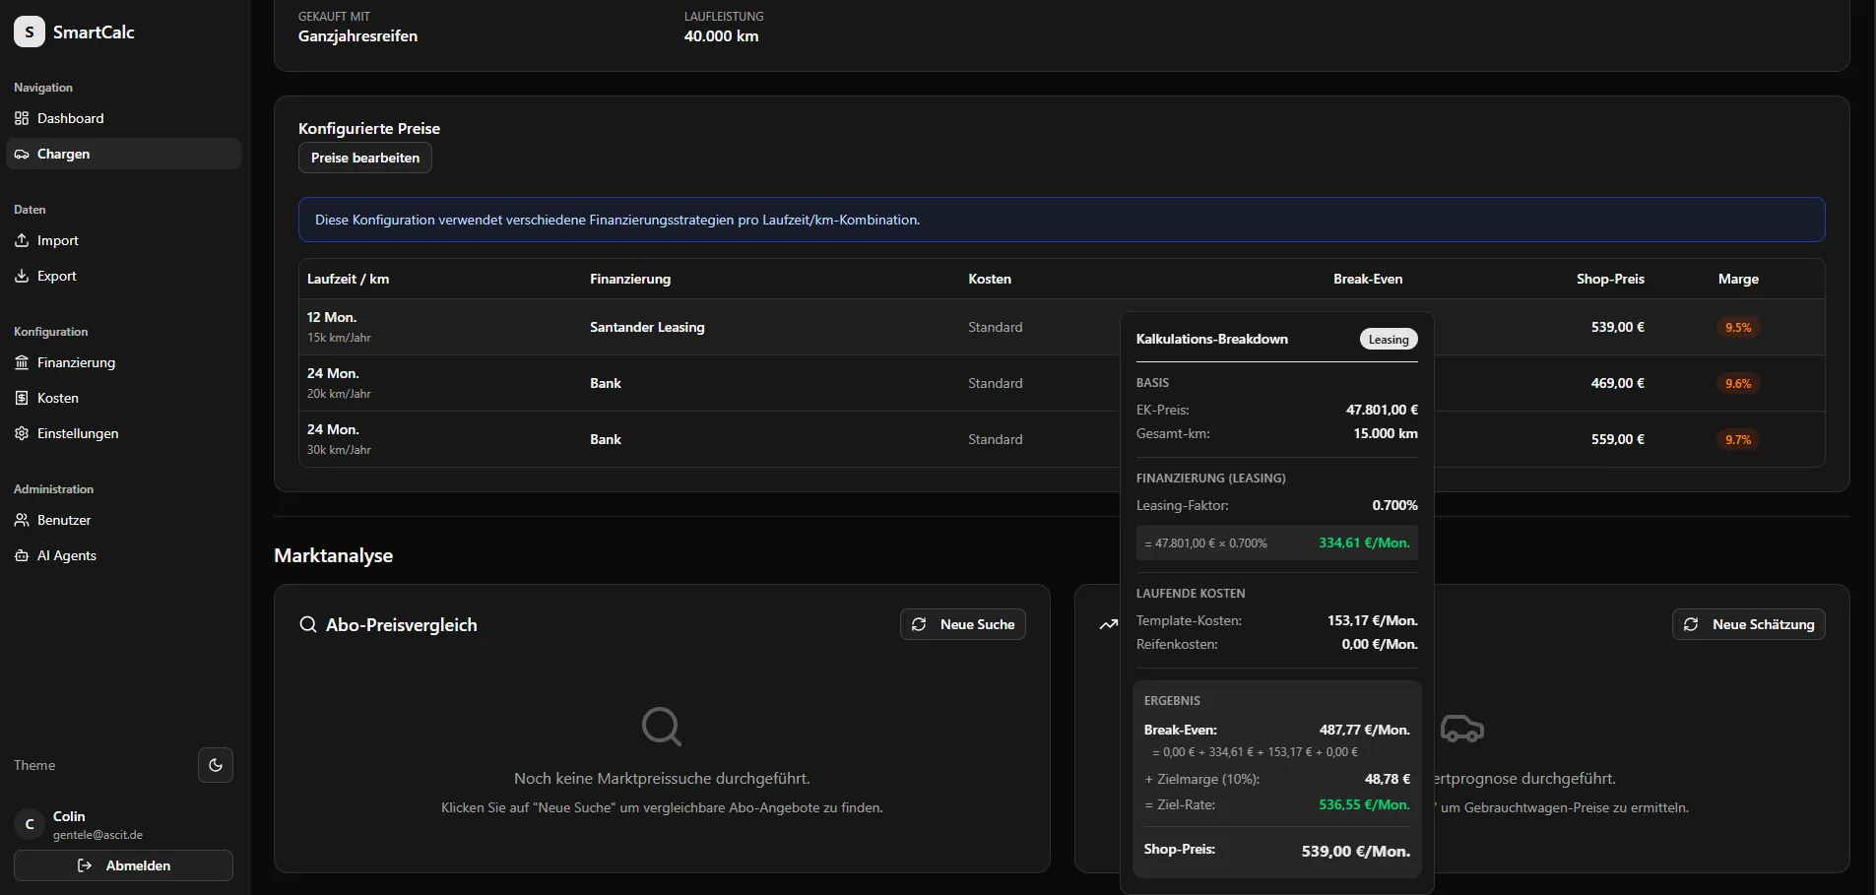The image size is (1876, 895).
Task: Click the 9.7% margin badge
Action: pyautogui.click(x=1738, y=440)
